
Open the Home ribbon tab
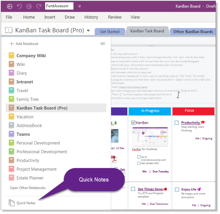pyautogui.click(x=29, y=17)
